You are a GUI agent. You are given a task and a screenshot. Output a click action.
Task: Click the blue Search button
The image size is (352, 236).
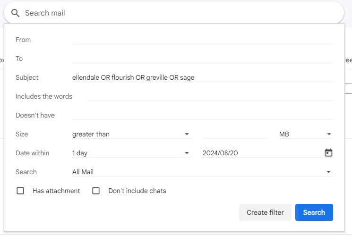(x=314, y=212)
